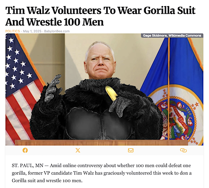Click the raised gray gorilla glove

(53, 88)
